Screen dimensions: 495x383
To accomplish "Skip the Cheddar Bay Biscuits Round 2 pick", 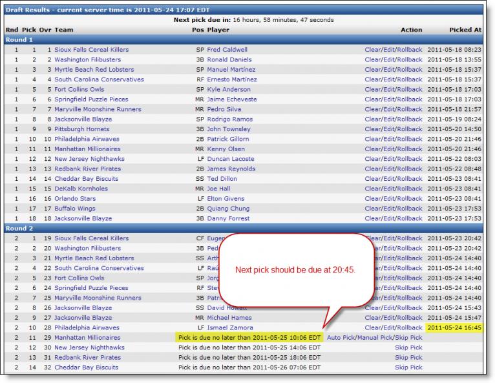I will (408, 367).
